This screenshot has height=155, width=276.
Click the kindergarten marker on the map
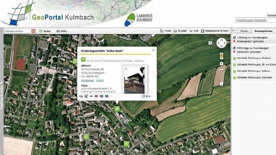coord(117,109)
